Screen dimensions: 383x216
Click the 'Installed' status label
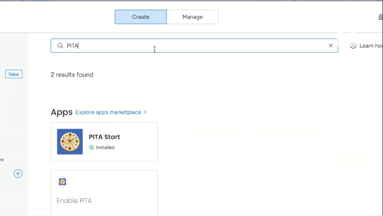[105, 148]
